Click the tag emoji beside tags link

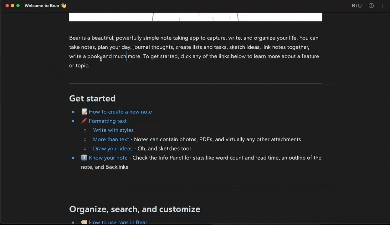click(x=84, y=222)
